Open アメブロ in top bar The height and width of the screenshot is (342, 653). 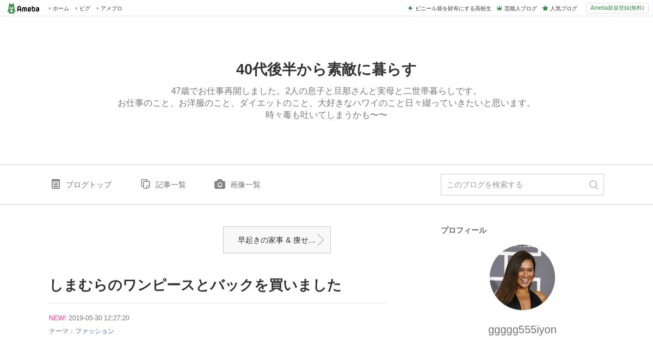(x=111, y=9)
